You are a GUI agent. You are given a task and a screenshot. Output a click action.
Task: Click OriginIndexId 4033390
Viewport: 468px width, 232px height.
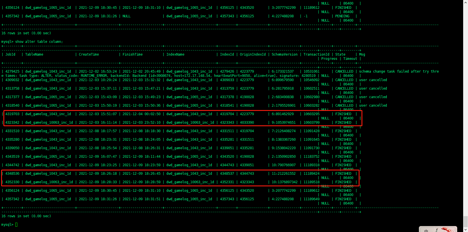tap(247, 123)
